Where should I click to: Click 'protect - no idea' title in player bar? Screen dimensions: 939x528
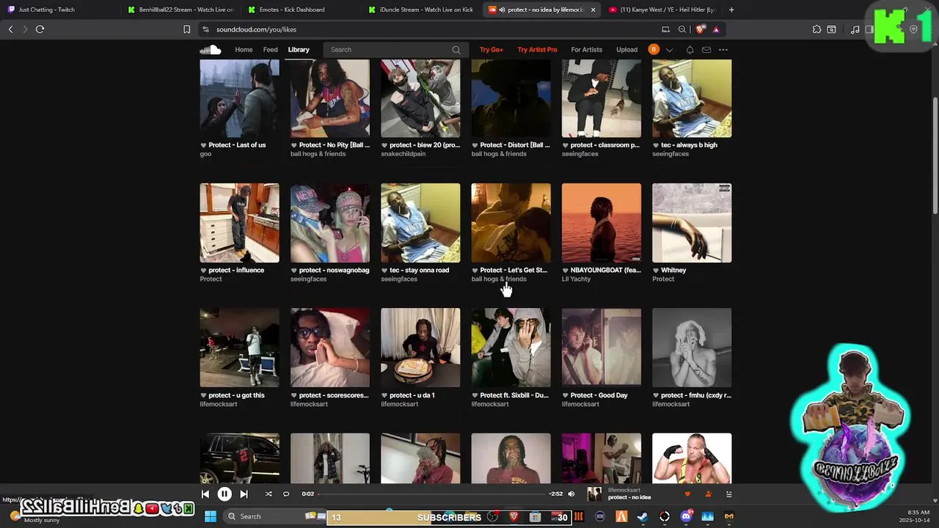pyautogui.click(x=629, y=498)
